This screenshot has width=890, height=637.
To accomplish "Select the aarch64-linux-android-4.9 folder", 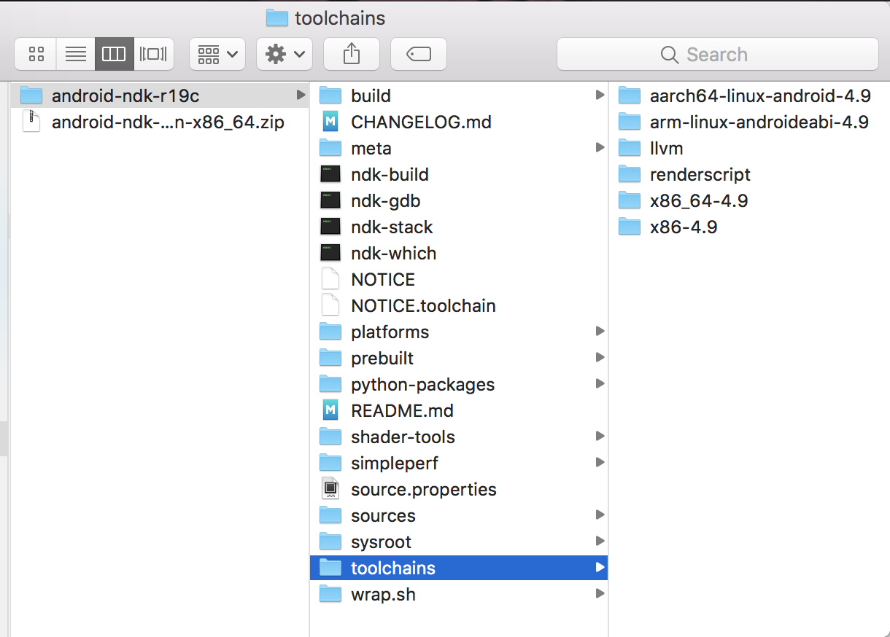I will click(730, 95).
